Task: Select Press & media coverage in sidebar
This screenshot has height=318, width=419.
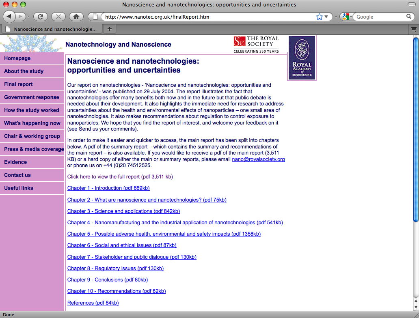Action: (32, 149)
